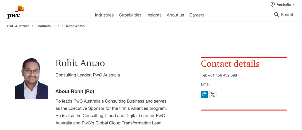Click the Rohit Antao profile photo
This screenshot has width=302, height=130.
[31, 78]
